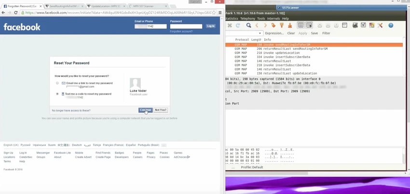This screenshot has width=410, height=194.
Task: Select the returnResultLast sendRoutingInfoForSM packet row
Action: point(314,48)
